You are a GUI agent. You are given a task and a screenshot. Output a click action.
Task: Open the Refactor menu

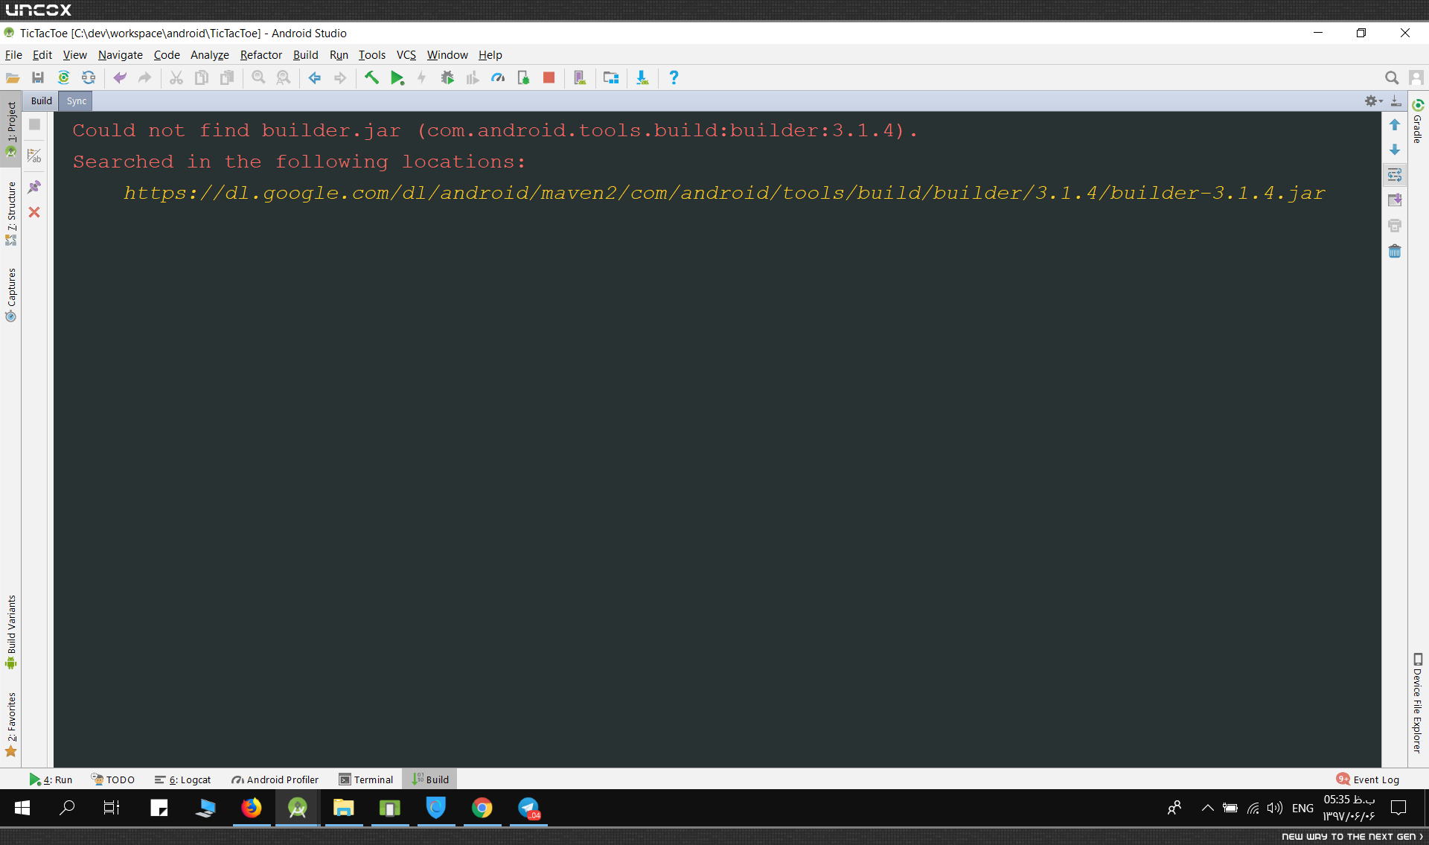tap(261, 54)
